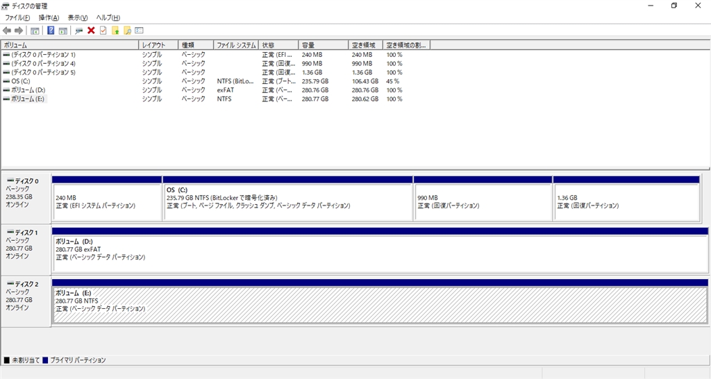The image size is (711, 379).
Task: Click the disk icon beside ディスク 1 label
Action: pyautogui.click(x=10, y=232)
